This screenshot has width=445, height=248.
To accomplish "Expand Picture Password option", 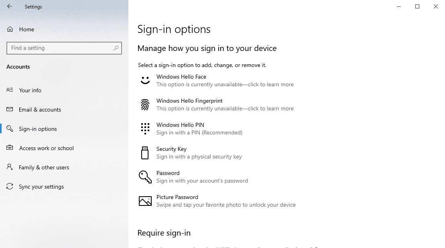I will pos(217,201).
